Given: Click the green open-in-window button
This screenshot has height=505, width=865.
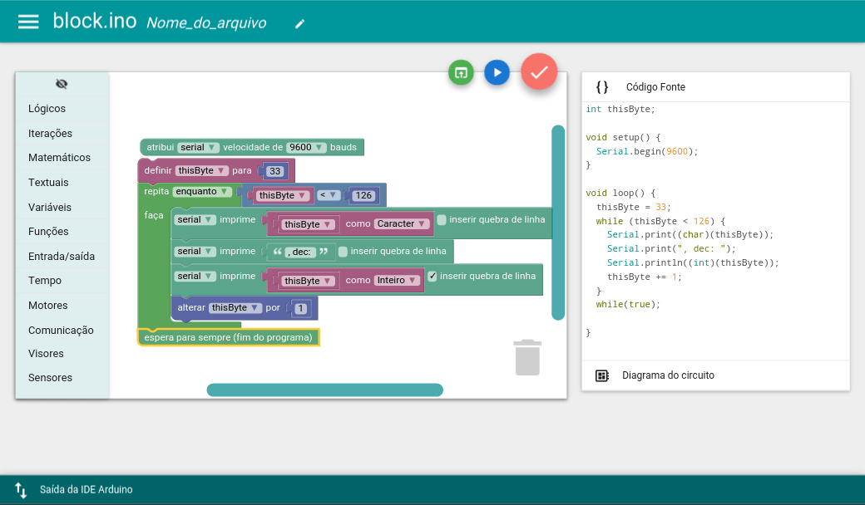Looking at the screenshot, I should coord(461,72).
